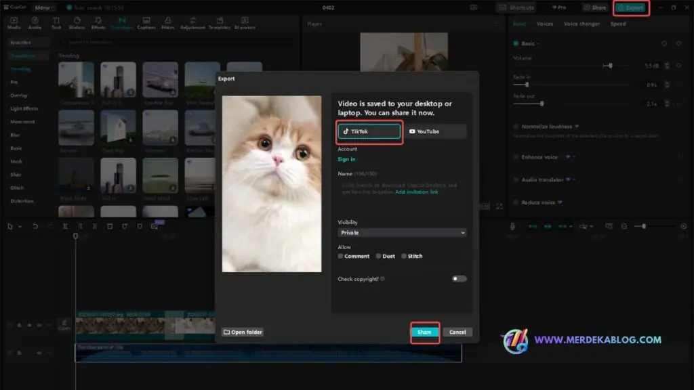Click the Cover button on the video track
The height and width of the screenshot is (390, 694).
[x=64, y=326]
